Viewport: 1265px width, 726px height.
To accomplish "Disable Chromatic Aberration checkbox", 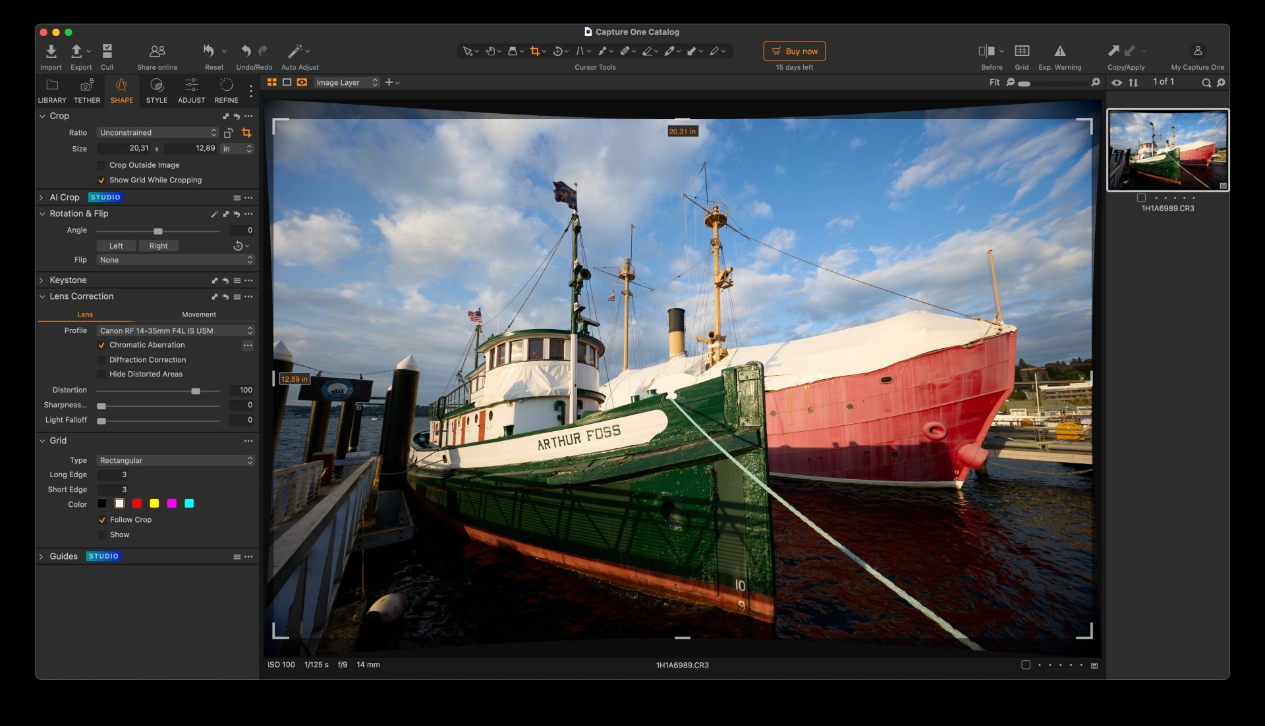I will pos(101,346).
